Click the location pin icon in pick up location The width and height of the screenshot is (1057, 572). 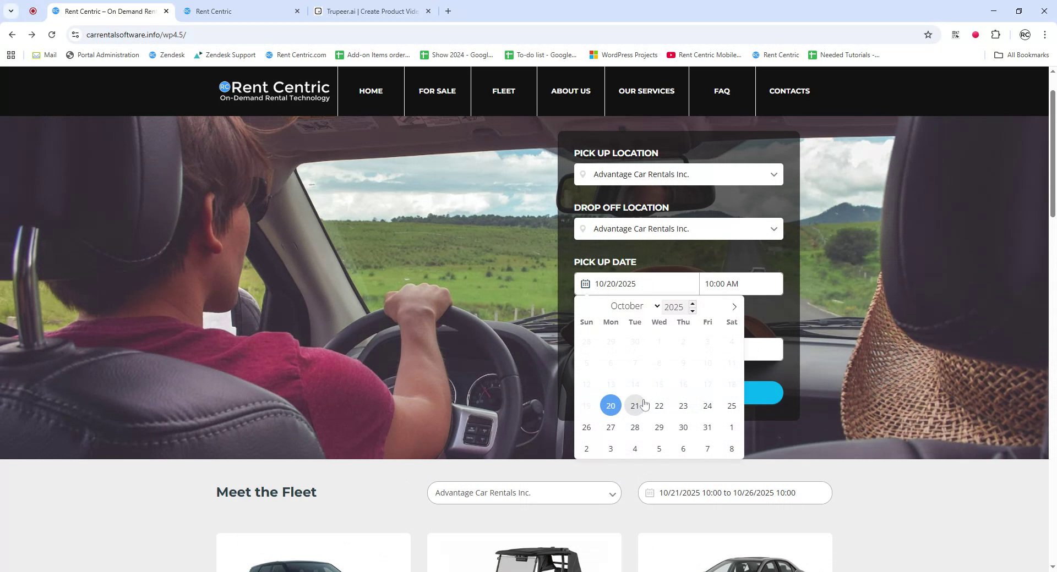[584, 174]
